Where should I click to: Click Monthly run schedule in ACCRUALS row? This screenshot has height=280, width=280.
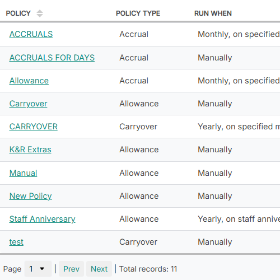coord(239,34)
